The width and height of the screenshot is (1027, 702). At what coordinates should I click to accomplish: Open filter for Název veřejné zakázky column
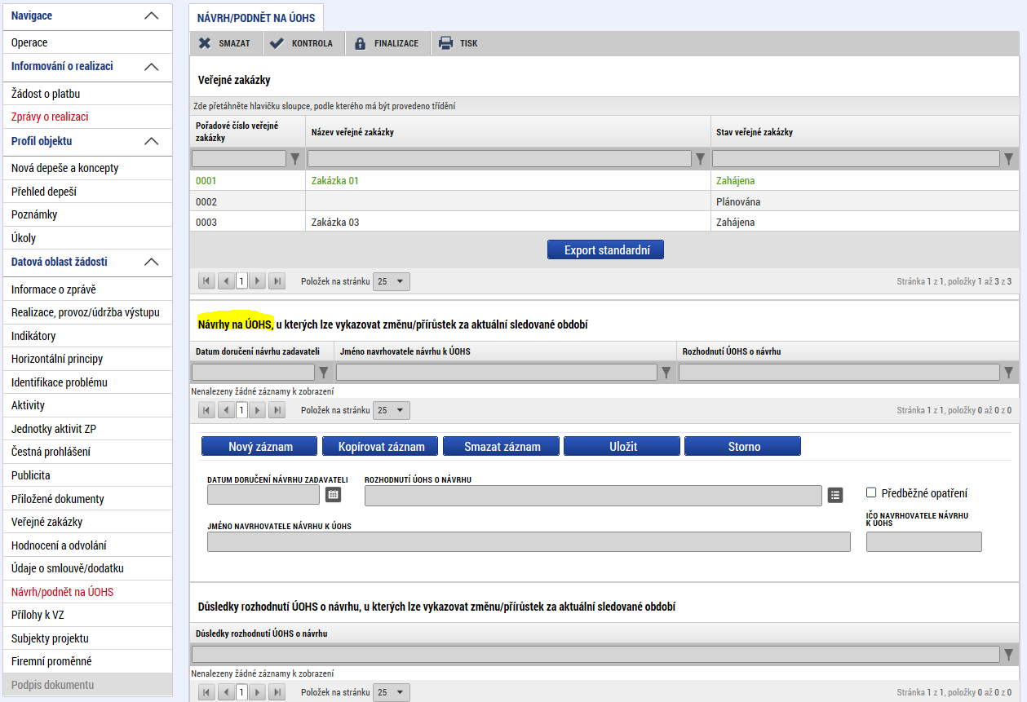click(x=700, y=158)
